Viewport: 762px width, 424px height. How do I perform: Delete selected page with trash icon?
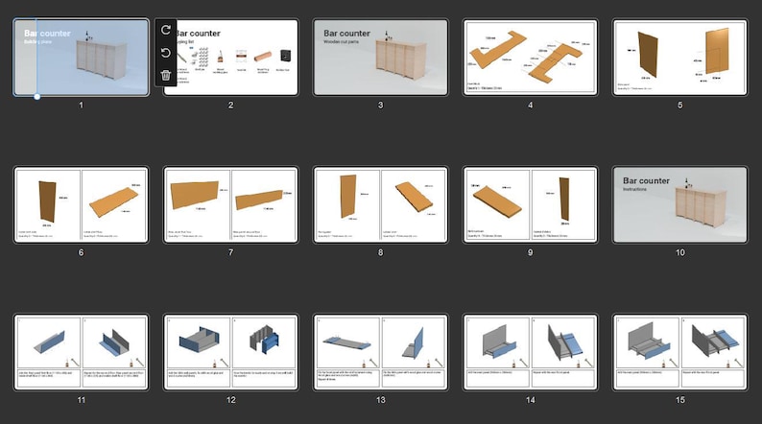[166, 75]
